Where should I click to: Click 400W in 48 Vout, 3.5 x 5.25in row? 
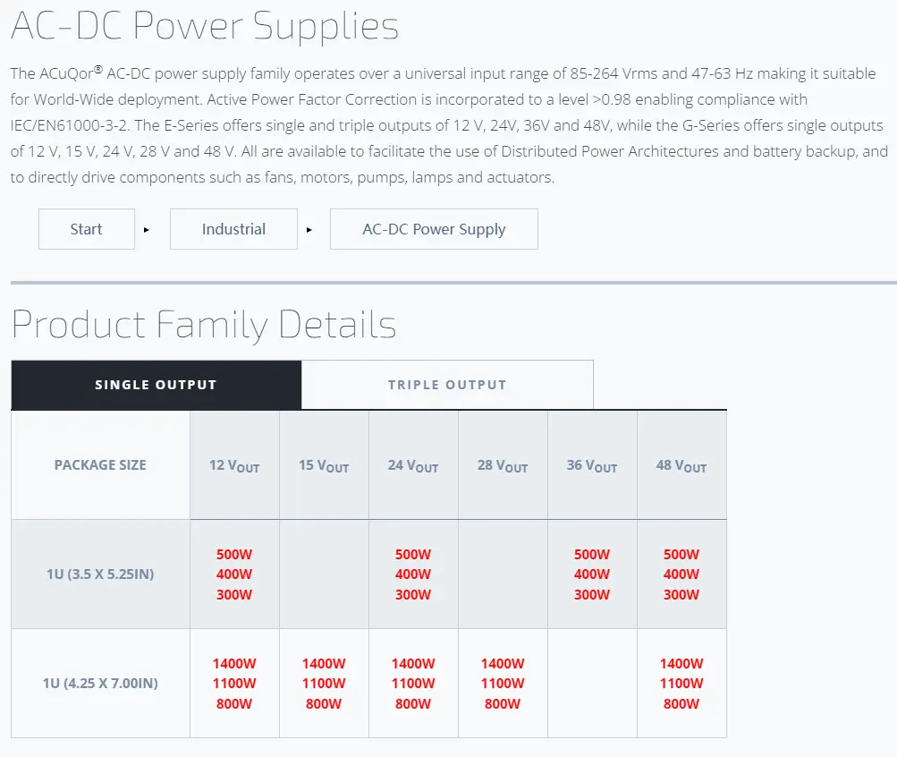click(x=681, y=574)
